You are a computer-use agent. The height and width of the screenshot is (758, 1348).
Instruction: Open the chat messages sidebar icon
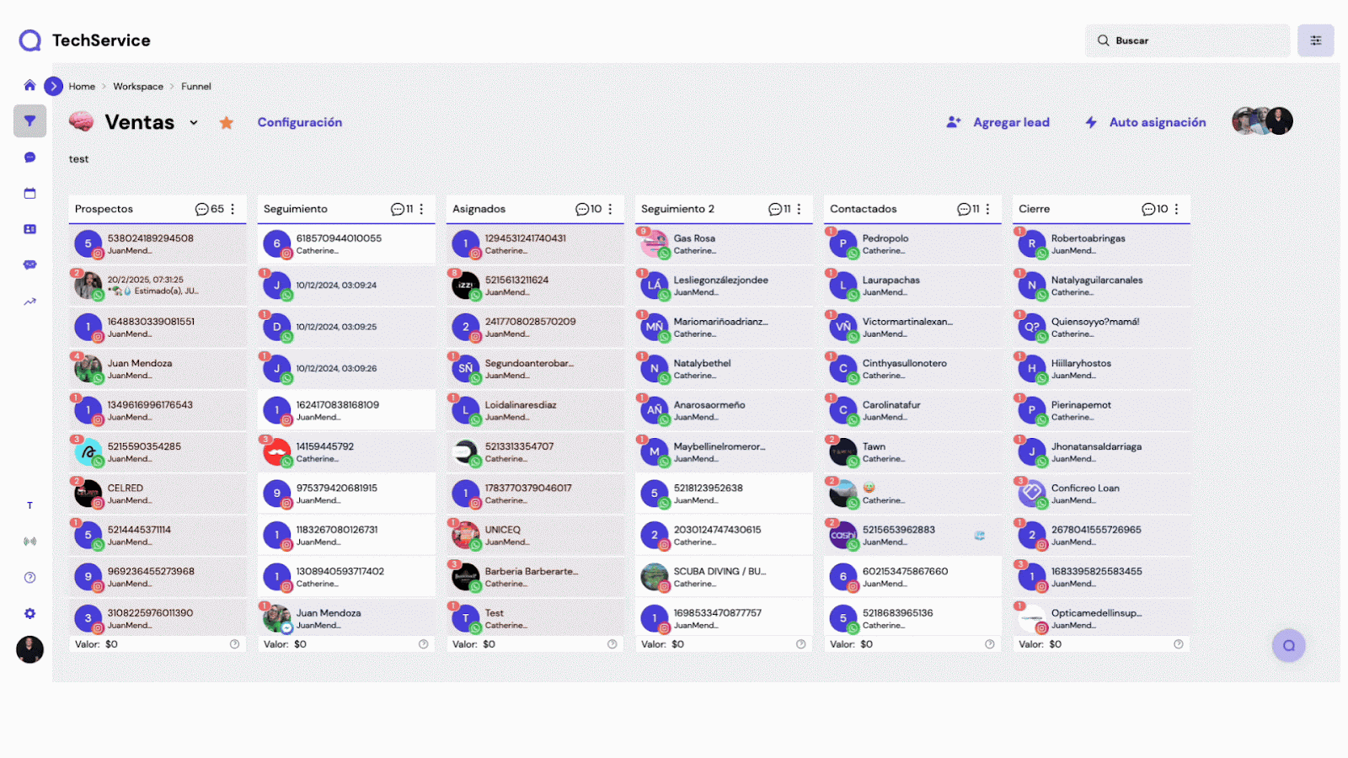click(29, 157)
